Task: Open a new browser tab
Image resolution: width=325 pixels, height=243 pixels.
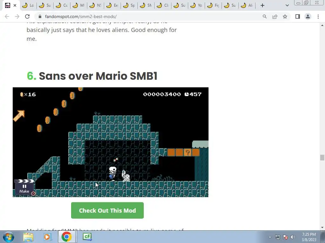Action: tap(262, 6)
